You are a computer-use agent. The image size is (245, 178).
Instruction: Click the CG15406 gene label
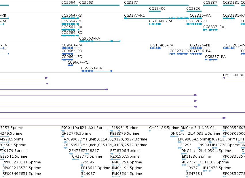[x=157, y=8]
